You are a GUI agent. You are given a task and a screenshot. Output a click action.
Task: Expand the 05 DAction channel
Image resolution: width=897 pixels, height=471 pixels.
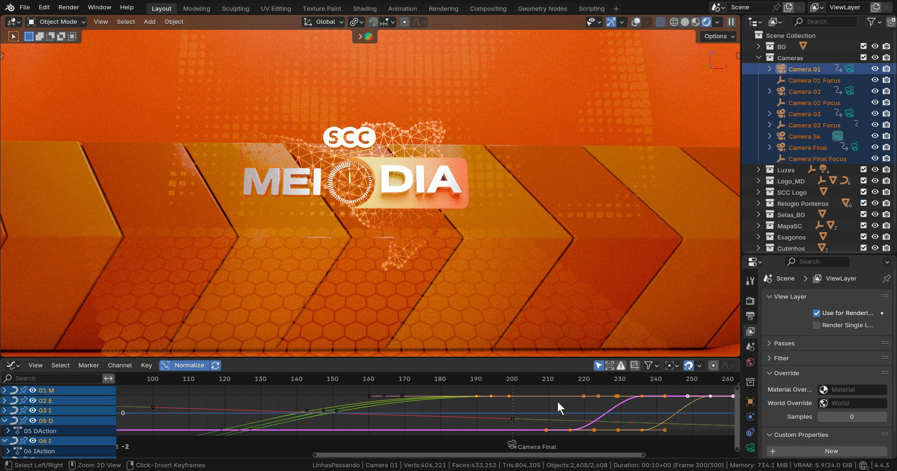[8, 431]
